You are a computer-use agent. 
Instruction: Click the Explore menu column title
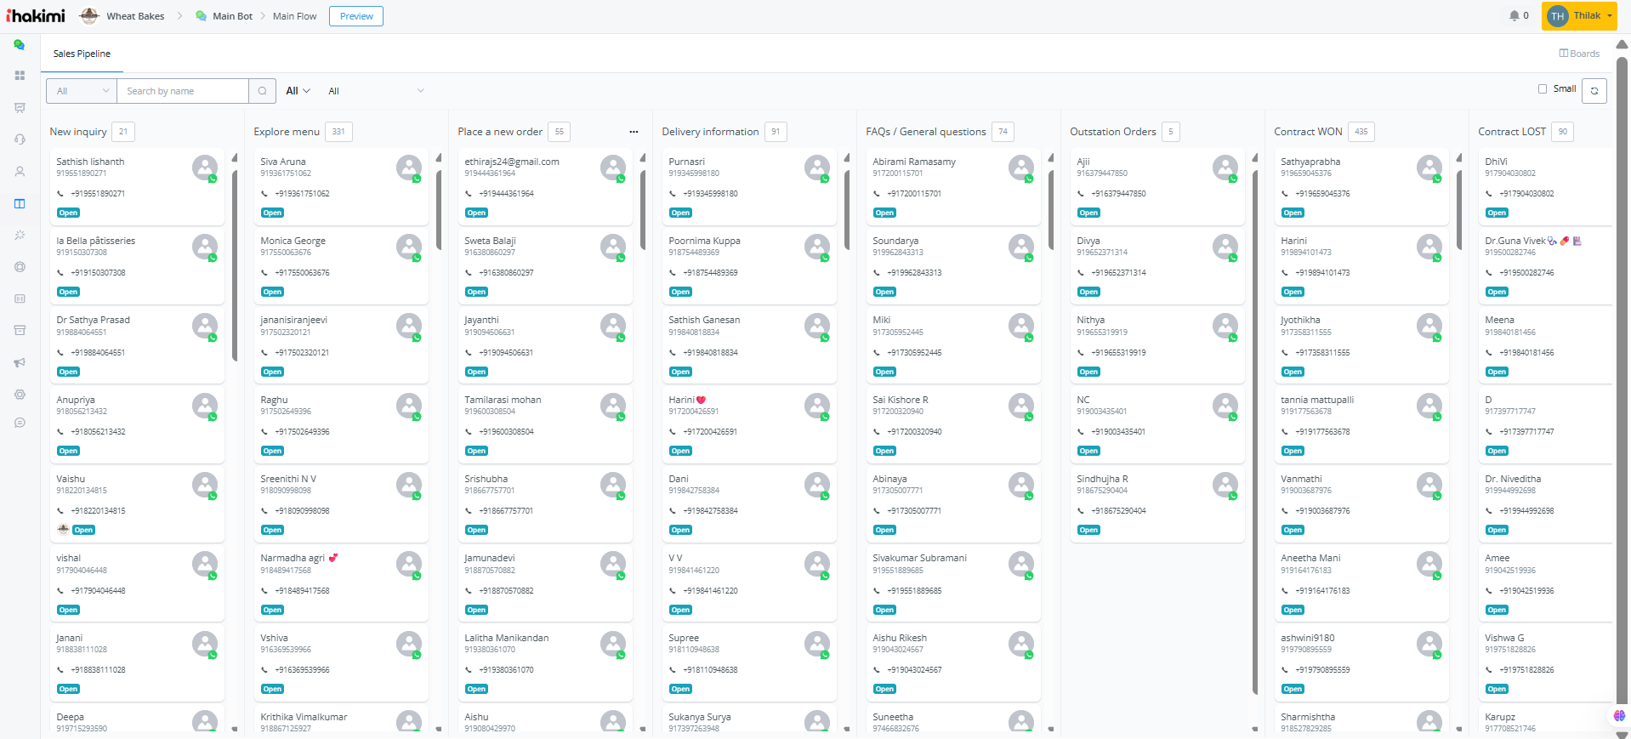point(287,132)
